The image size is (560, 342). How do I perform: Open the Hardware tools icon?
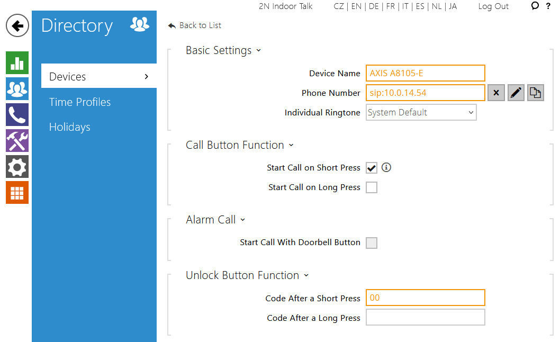point(17,140)
